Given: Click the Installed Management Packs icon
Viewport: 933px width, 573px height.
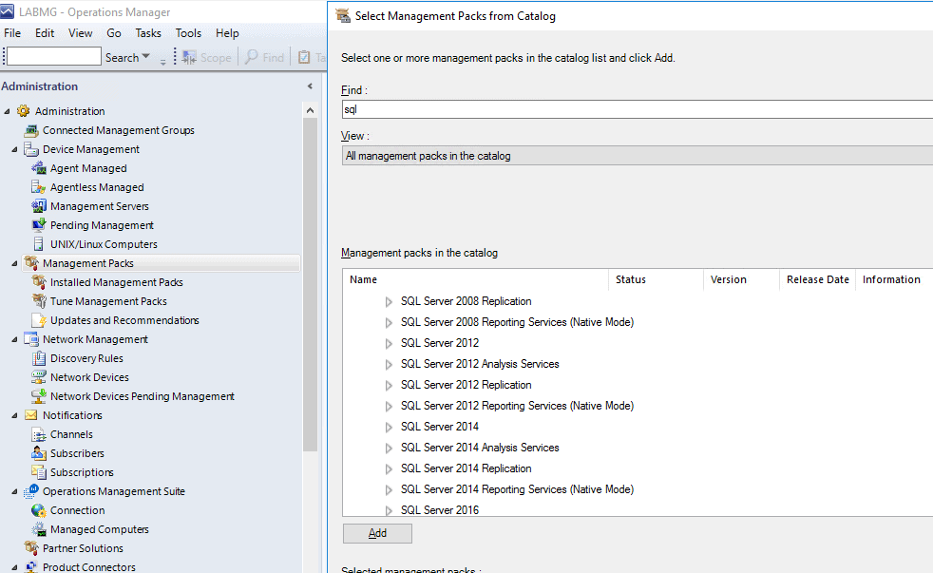Looking at the screenshot, I should (39, 281).
